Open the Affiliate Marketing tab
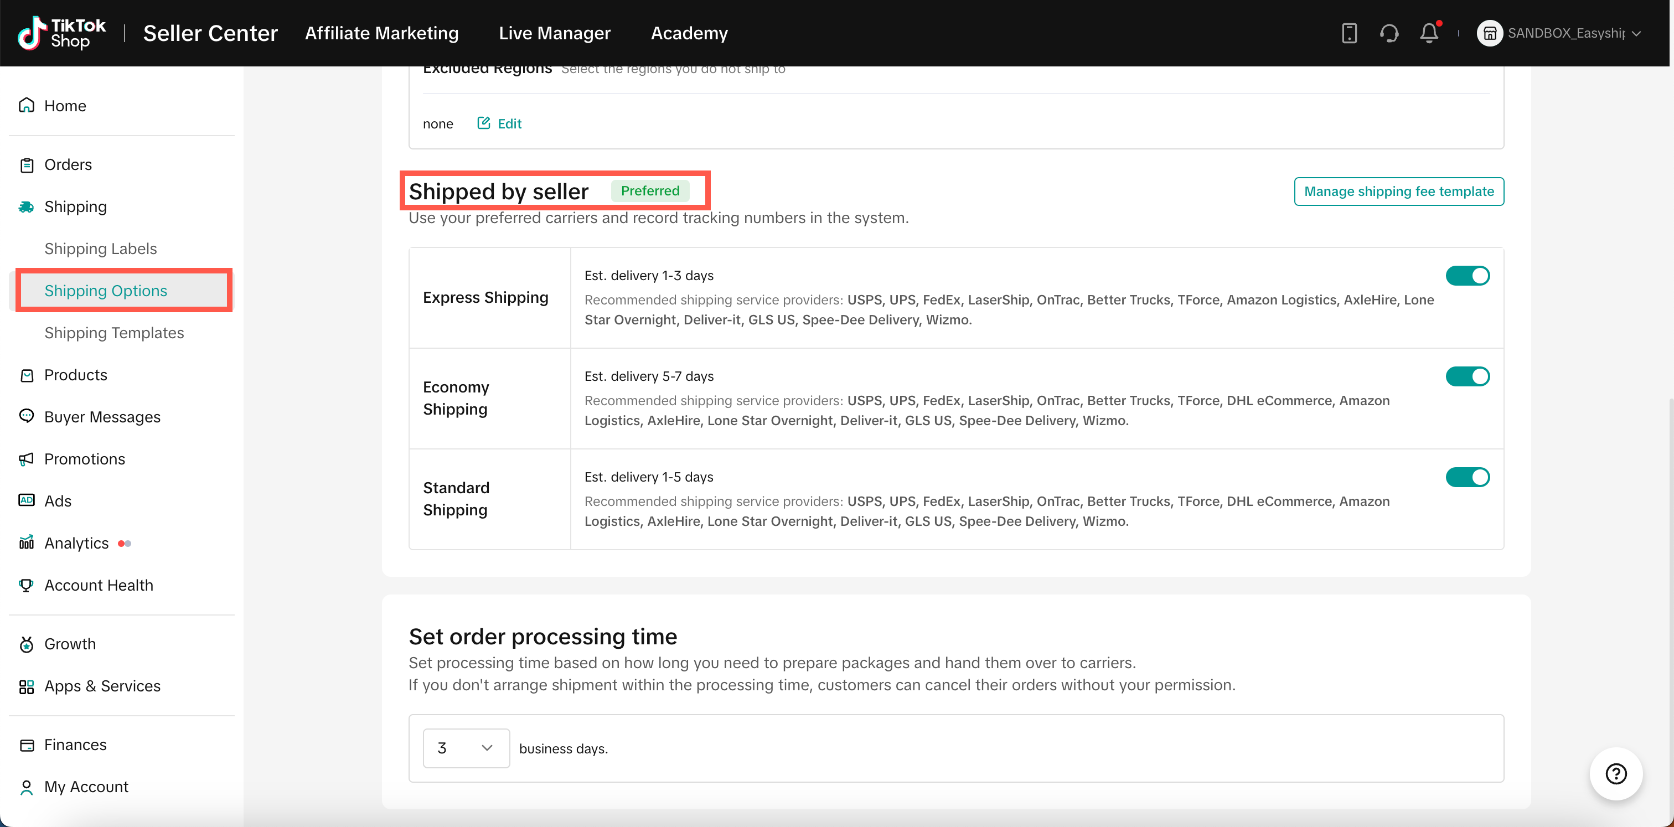1674x827 pixels. coord(381,33)
